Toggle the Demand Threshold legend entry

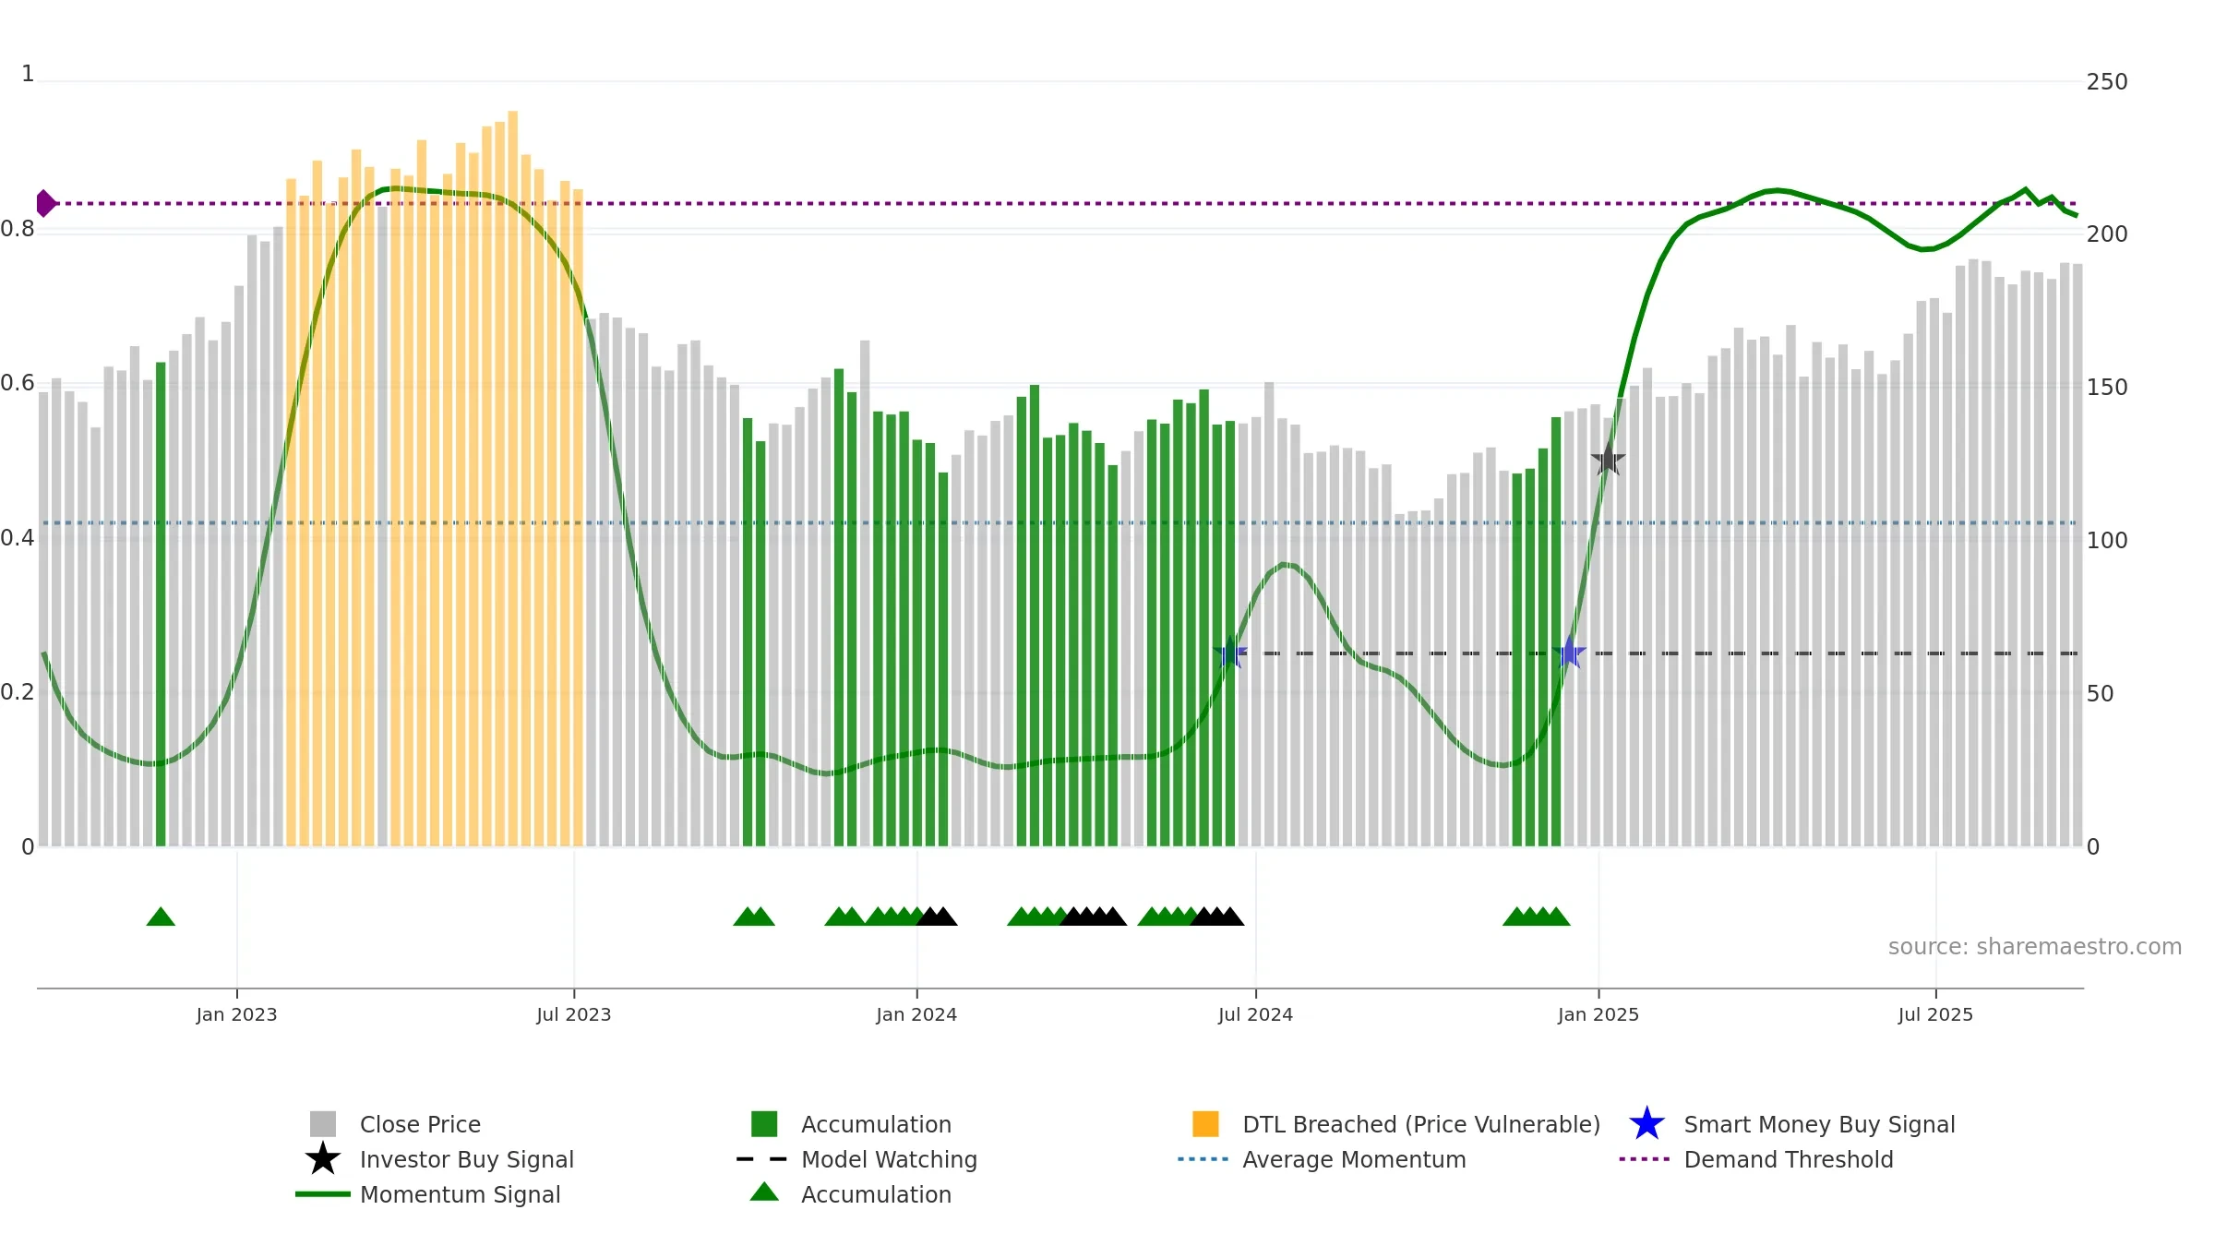1789,1159
